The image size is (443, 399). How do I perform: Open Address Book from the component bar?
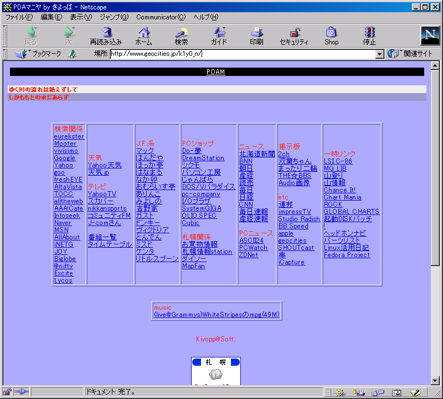point(396,392)
